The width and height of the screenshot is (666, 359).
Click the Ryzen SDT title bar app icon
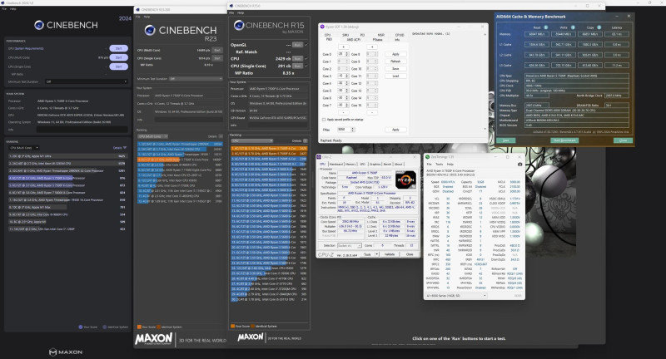(x=322, y=27)
